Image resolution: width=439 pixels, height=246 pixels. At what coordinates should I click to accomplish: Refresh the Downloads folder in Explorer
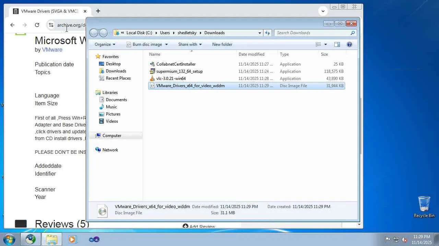[x=268, y=33]
